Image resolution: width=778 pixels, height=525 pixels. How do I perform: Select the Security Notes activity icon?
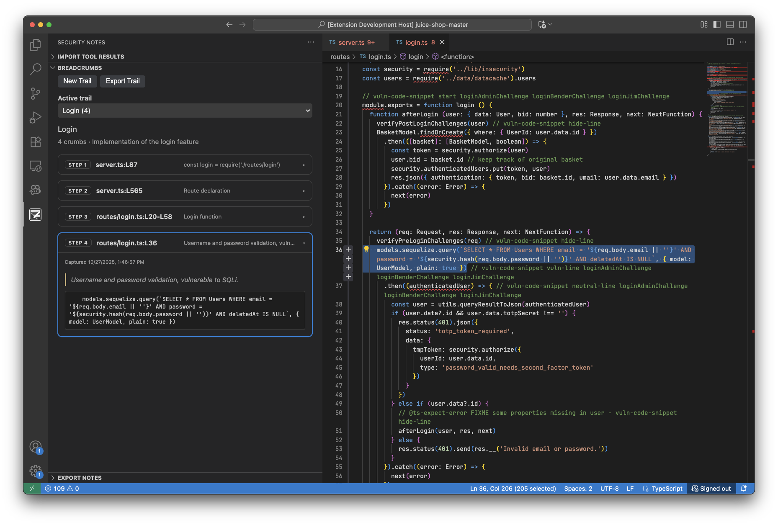pyautogui.click(x=36, y=214)
